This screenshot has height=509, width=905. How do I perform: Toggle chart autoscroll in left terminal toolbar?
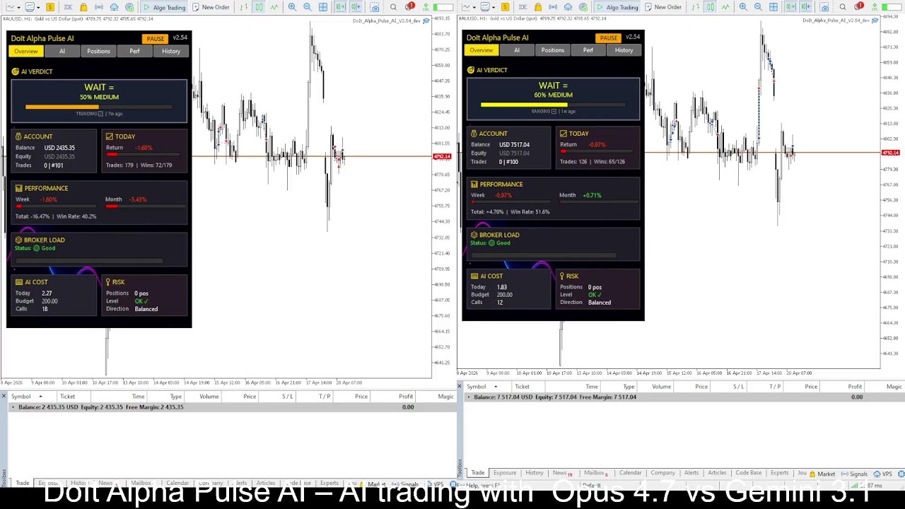point(340,7)
